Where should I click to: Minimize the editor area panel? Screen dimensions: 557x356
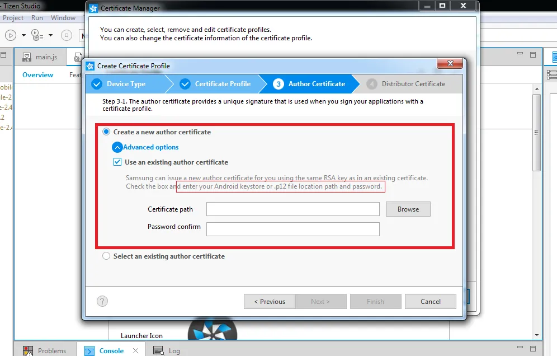520,54
